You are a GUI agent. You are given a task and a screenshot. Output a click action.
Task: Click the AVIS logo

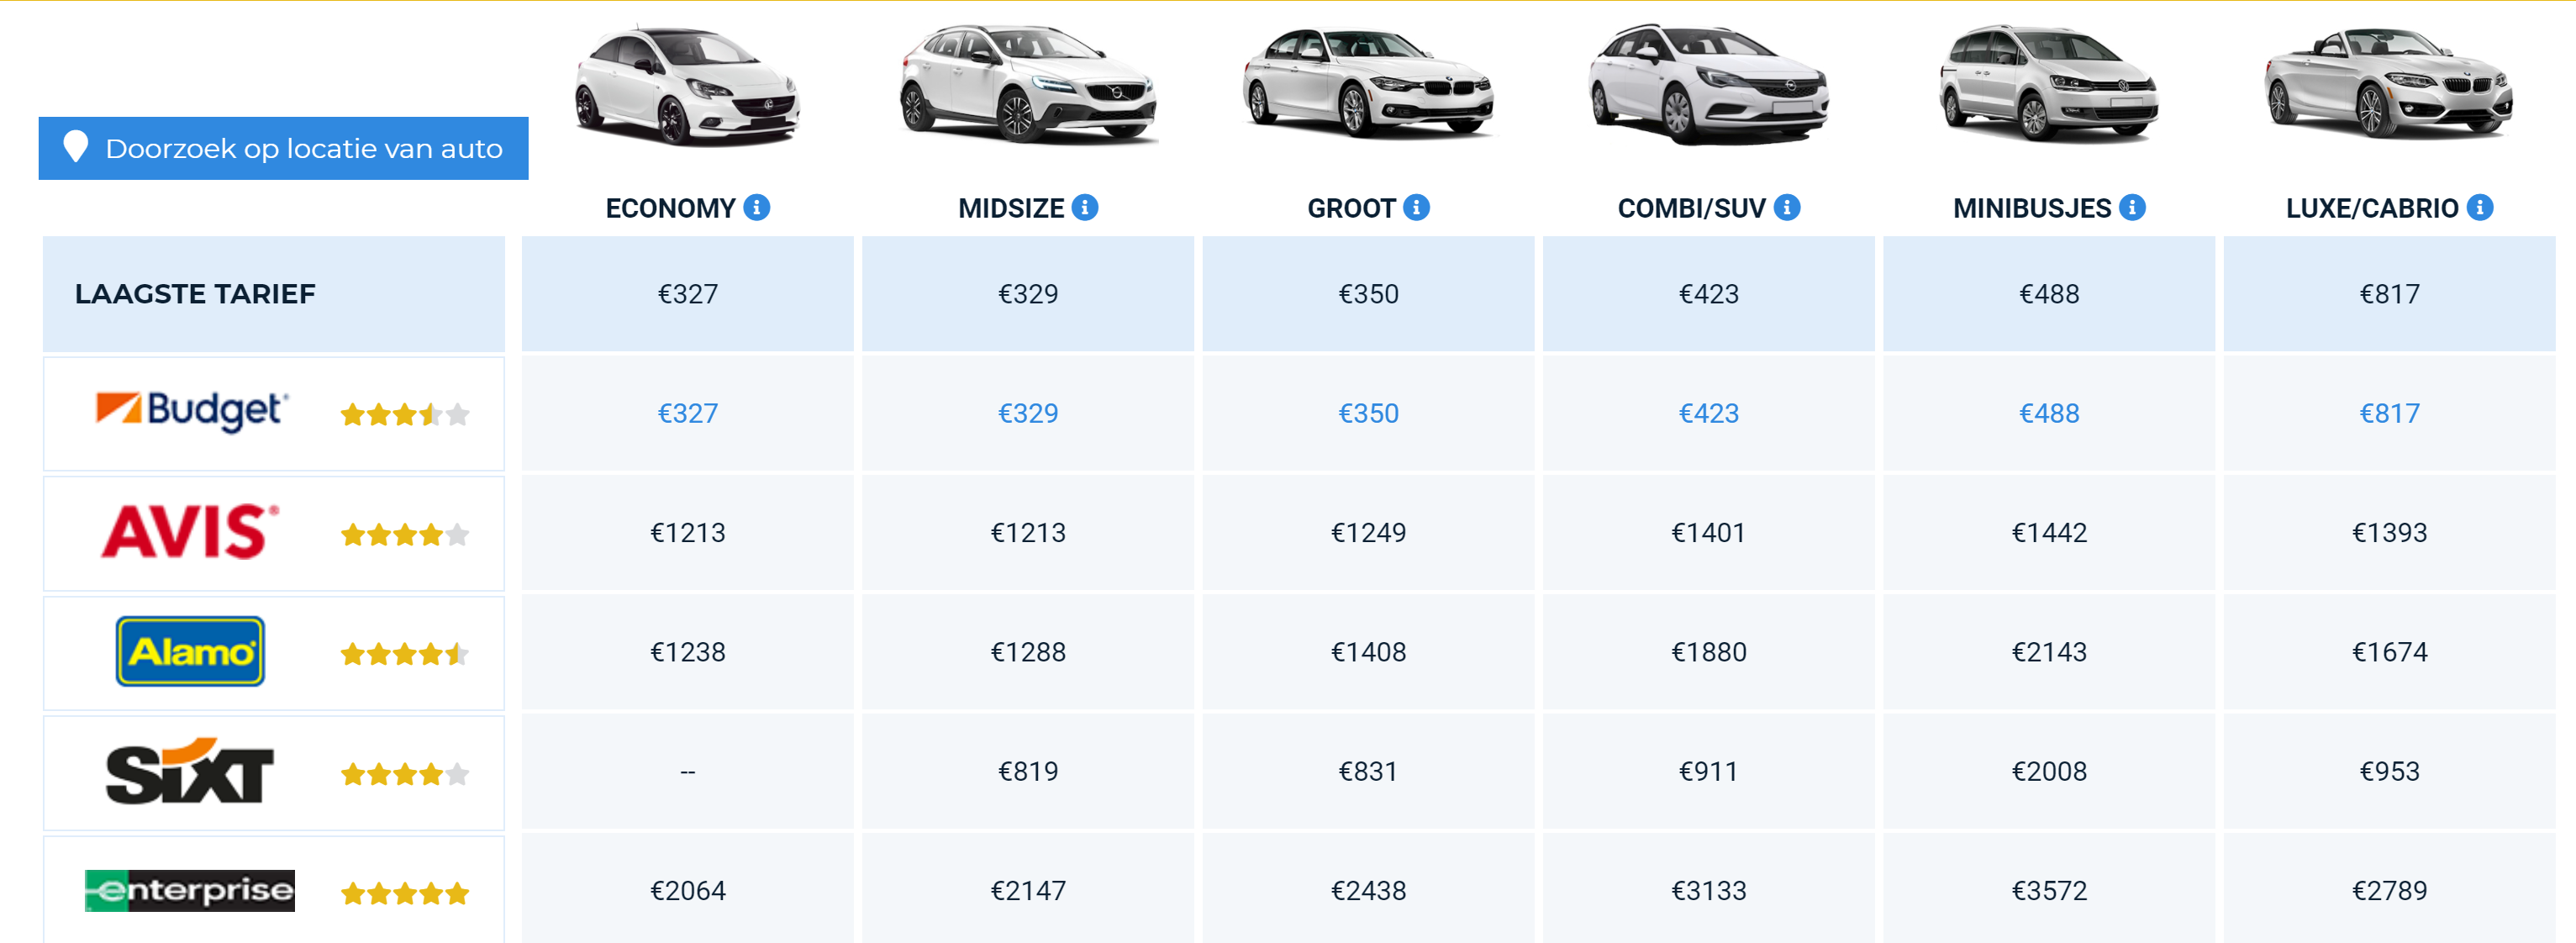(190, 532)
